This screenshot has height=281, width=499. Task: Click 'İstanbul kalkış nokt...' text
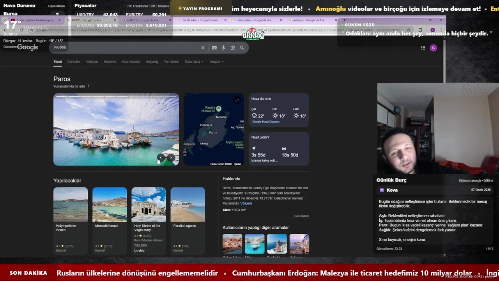tap(264, 160)
